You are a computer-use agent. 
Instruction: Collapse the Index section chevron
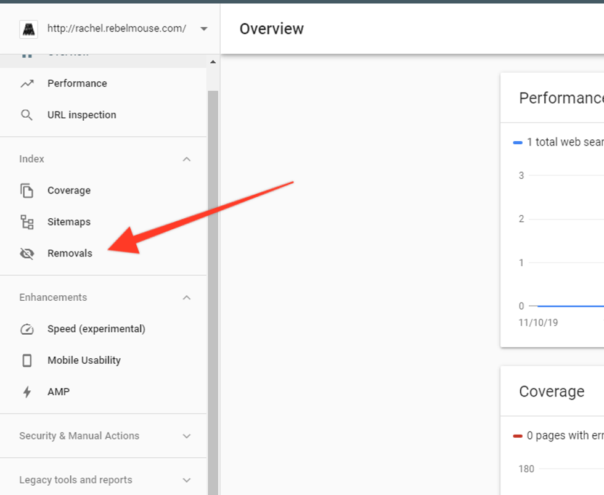tap(187, 159)
